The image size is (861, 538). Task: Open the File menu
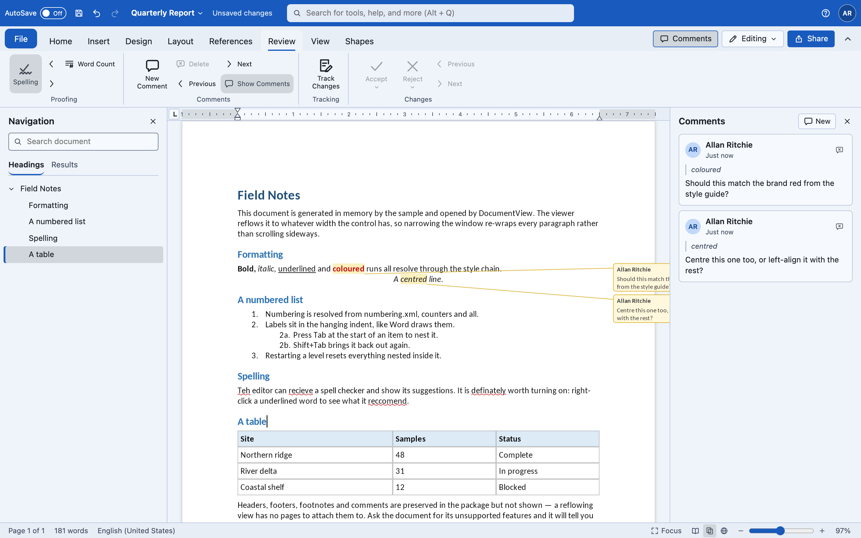[21, 39]
